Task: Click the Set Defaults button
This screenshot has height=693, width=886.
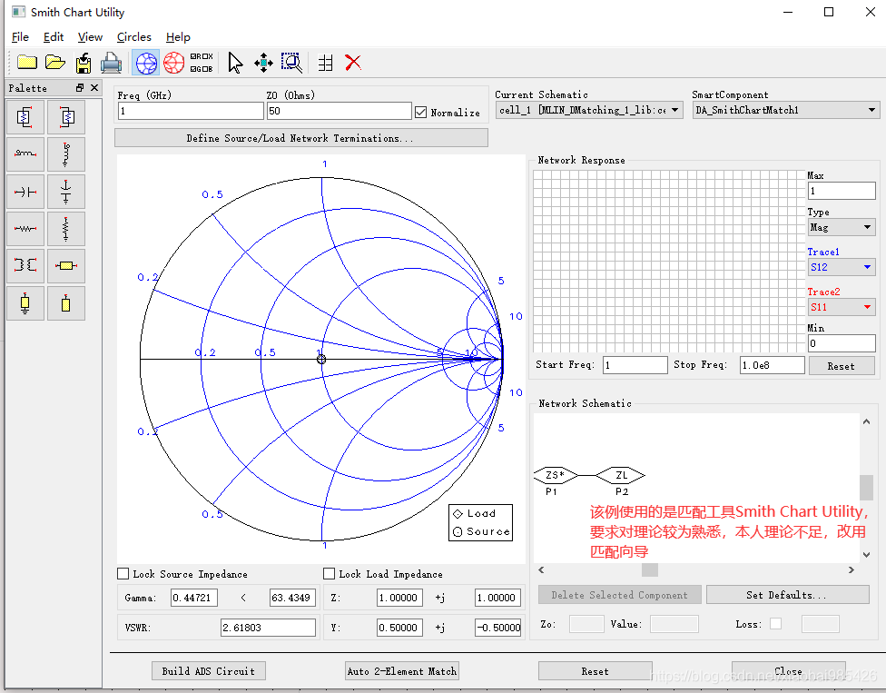Action: click(x=787, y=595)
